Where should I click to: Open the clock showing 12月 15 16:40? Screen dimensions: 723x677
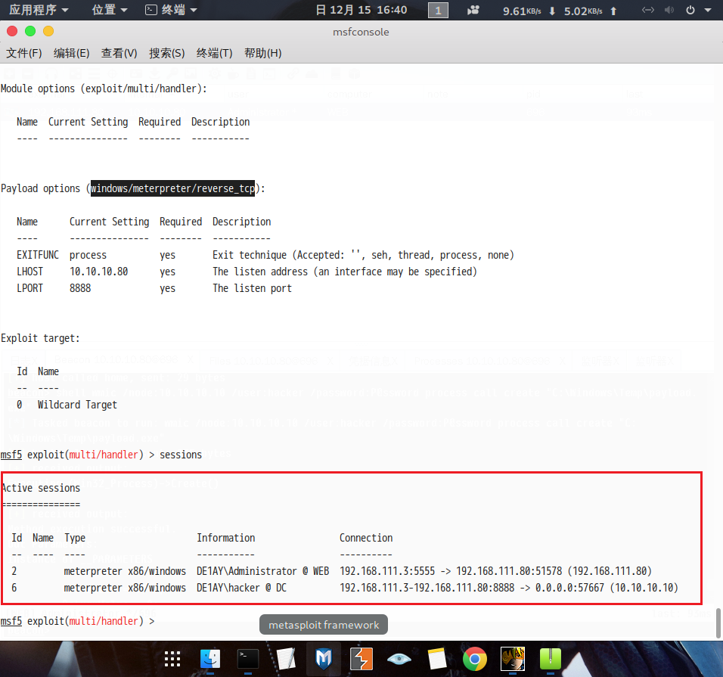(x=361, y=10)
